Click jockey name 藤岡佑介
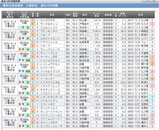Screen dimensions: 159x130 pos(84,57)
